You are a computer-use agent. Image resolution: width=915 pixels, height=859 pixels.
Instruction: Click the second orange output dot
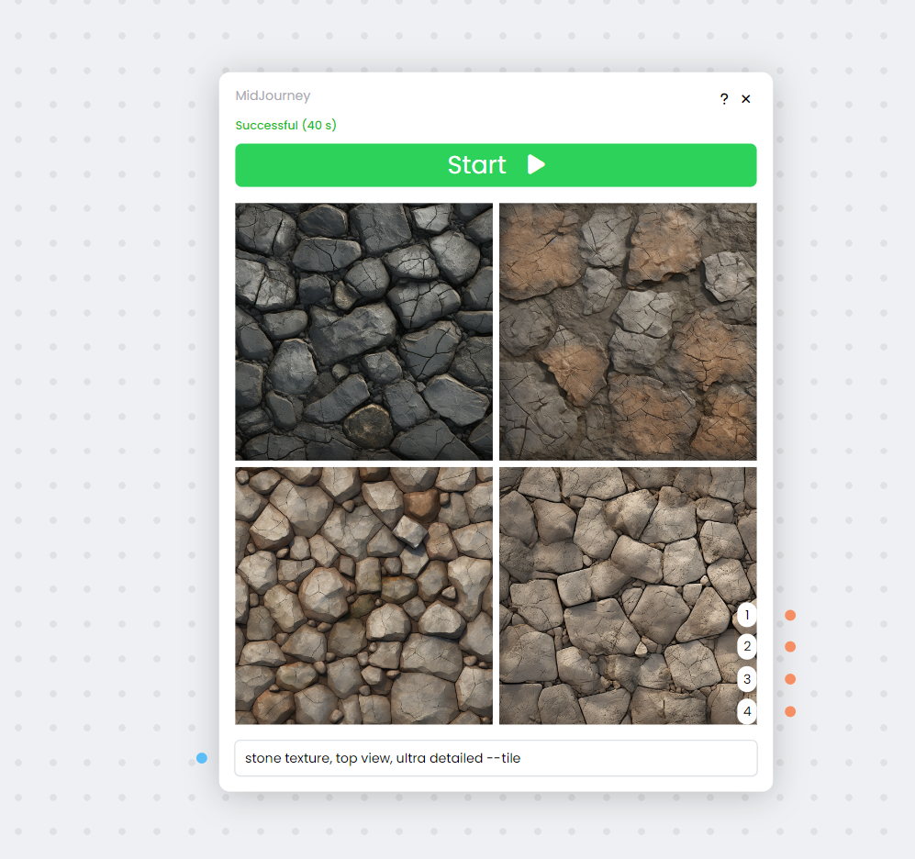tap(790, 647)
